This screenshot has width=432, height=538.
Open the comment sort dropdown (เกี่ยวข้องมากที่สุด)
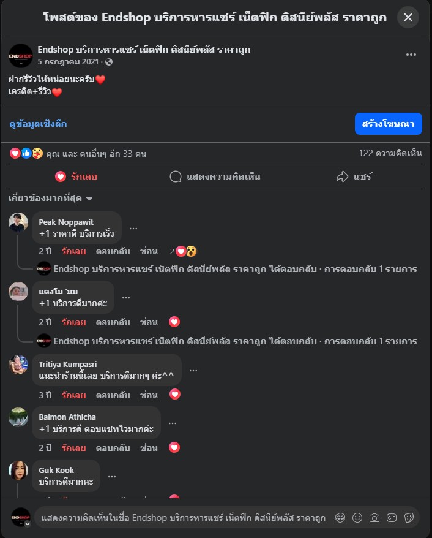click(50, 199)
